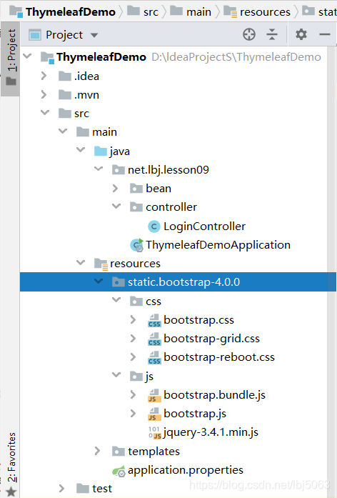Expand the .mvn folder
The height and width of the screenshot is (498, 337).
(44, 94)
